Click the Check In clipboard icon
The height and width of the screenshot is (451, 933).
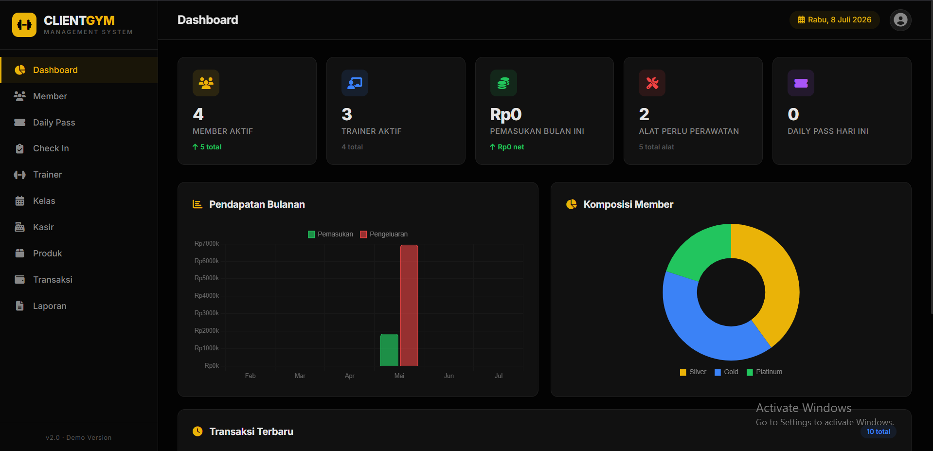pyautogui.click(x=20, y=148)
